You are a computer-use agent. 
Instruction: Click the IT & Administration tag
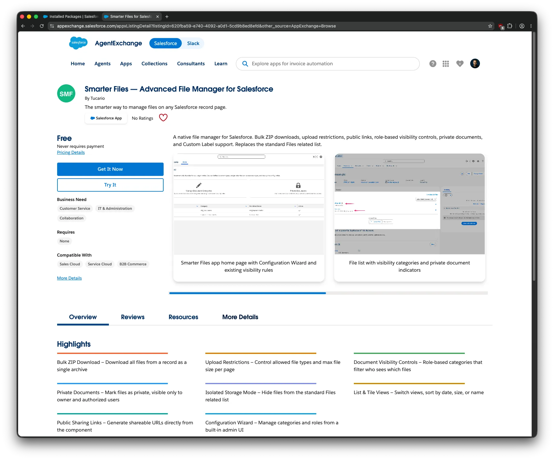pos(115,209)
